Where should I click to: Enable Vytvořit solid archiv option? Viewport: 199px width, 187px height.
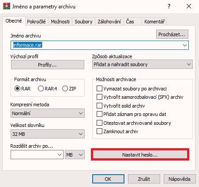pyautogui.click(x=99, y=106)
